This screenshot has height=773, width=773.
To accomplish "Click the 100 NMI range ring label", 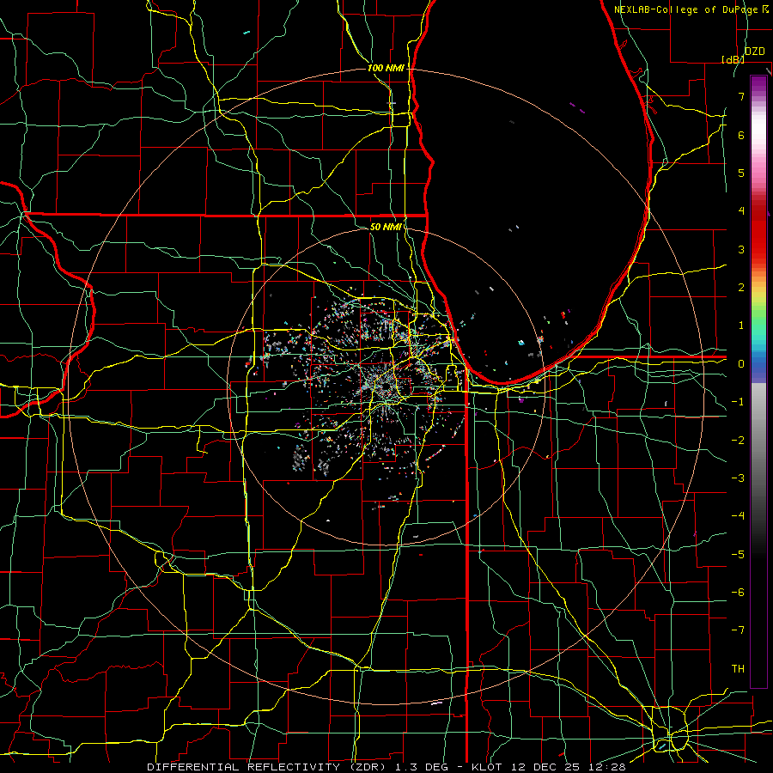I will [386, 68].
